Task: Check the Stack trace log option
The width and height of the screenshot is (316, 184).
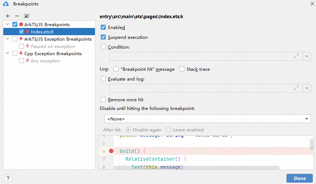Action: [182, 69]
